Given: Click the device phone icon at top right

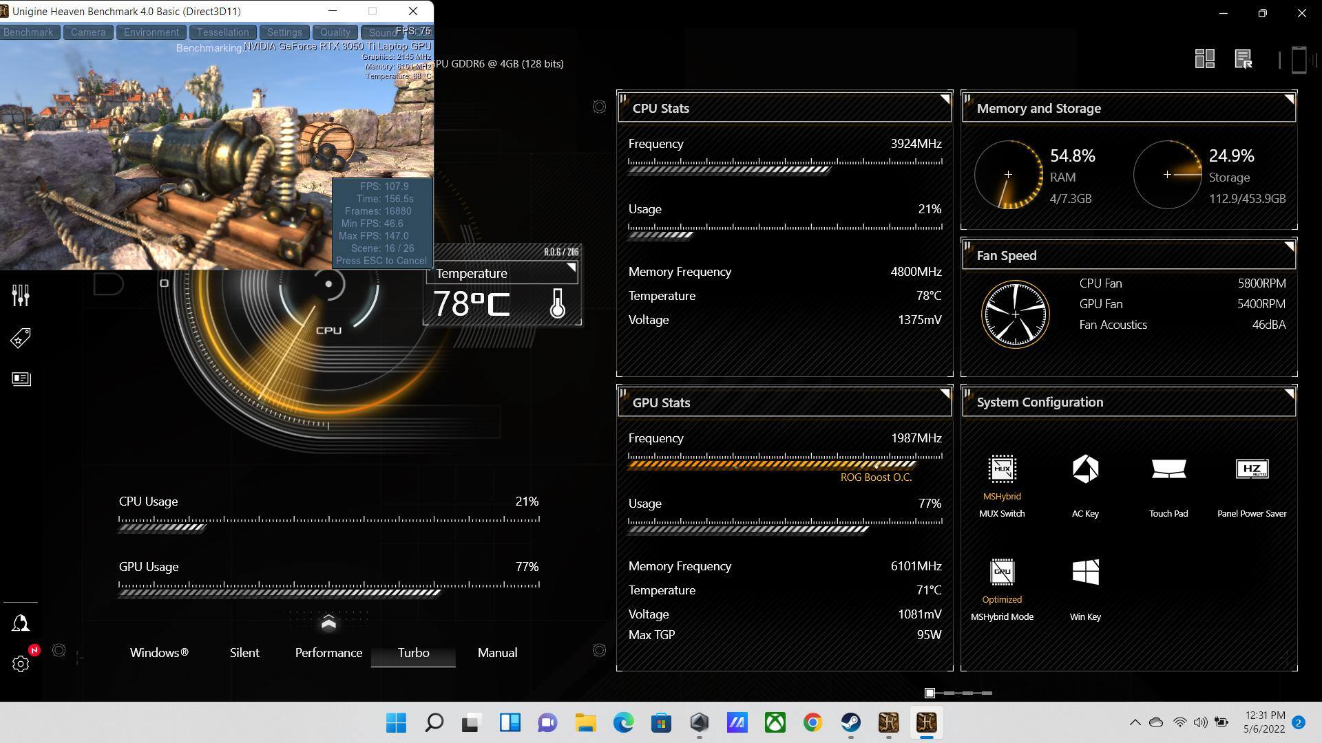Looking at the screenshot, I should tap(1299, 59).
